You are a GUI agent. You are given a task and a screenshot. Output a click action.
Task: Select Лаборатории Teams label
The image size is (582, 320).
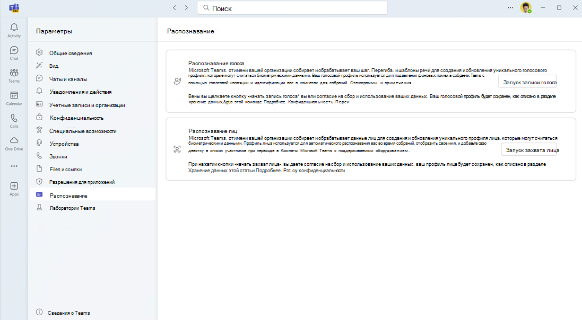[72, 208]
